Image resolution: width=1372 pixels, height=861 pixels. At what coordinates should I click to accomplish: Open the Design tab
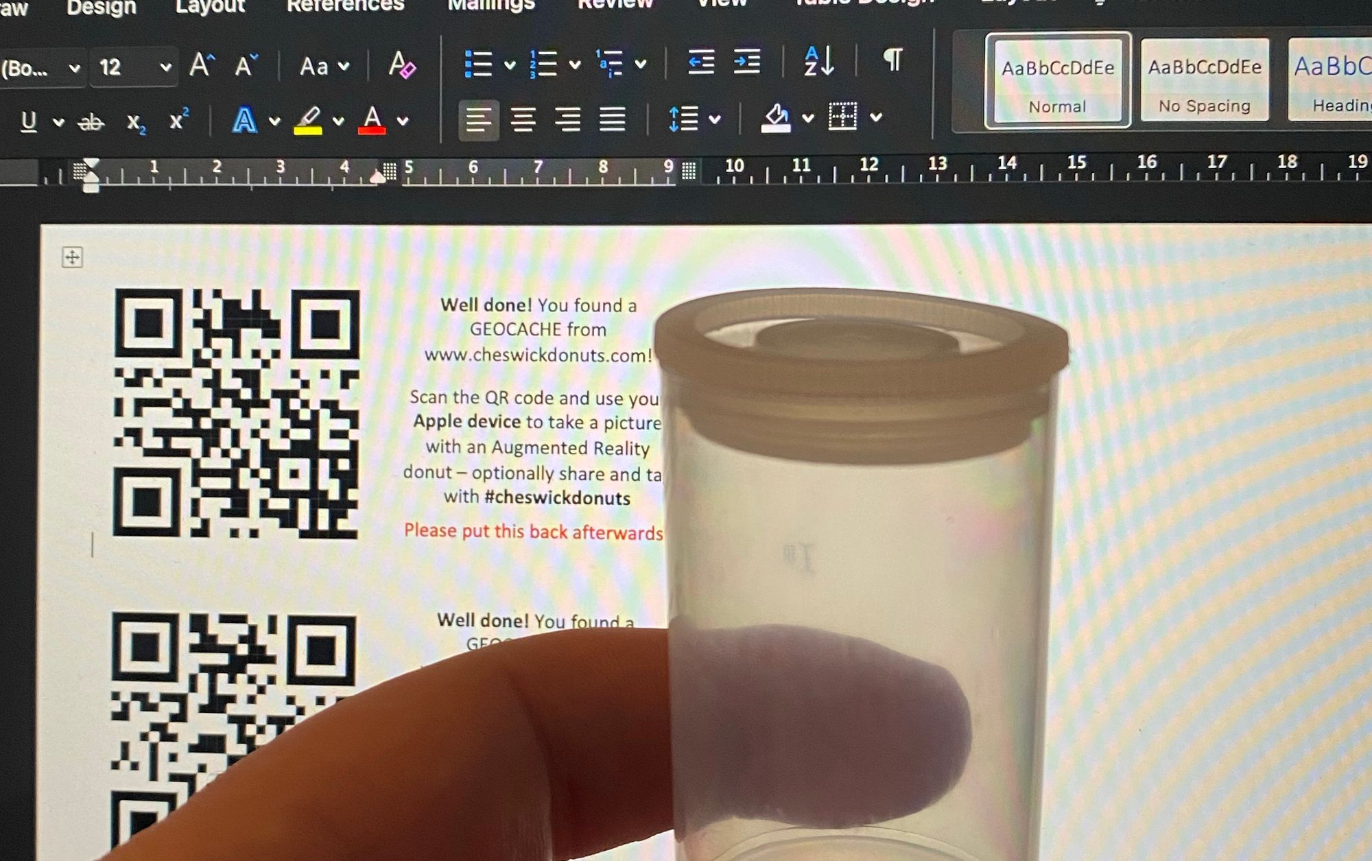click(x=102, y=7)
